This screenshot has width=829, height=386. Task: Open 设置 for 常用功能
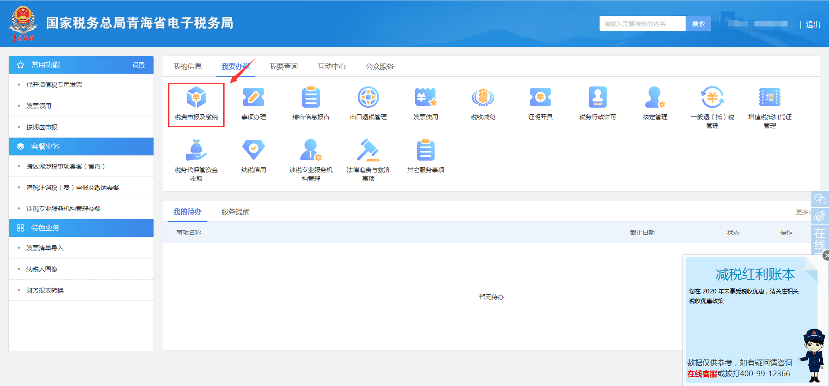[139, 65]
